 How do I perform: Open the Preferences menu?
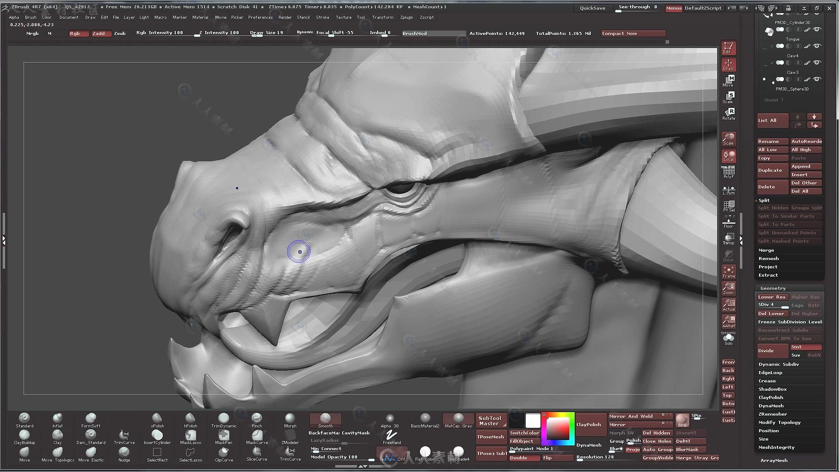260,17
